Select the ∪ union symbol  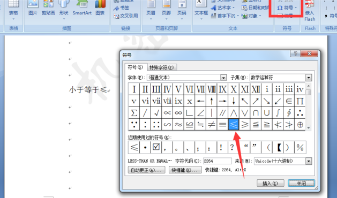[x=267, y=113]
